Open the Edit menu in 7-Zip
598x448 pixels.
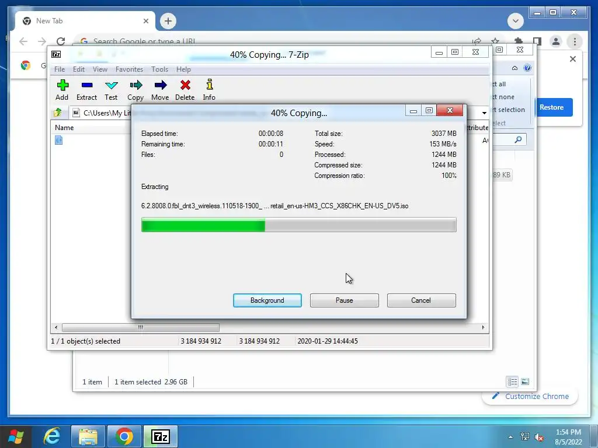pyautogui.click(x=79, y=69)
